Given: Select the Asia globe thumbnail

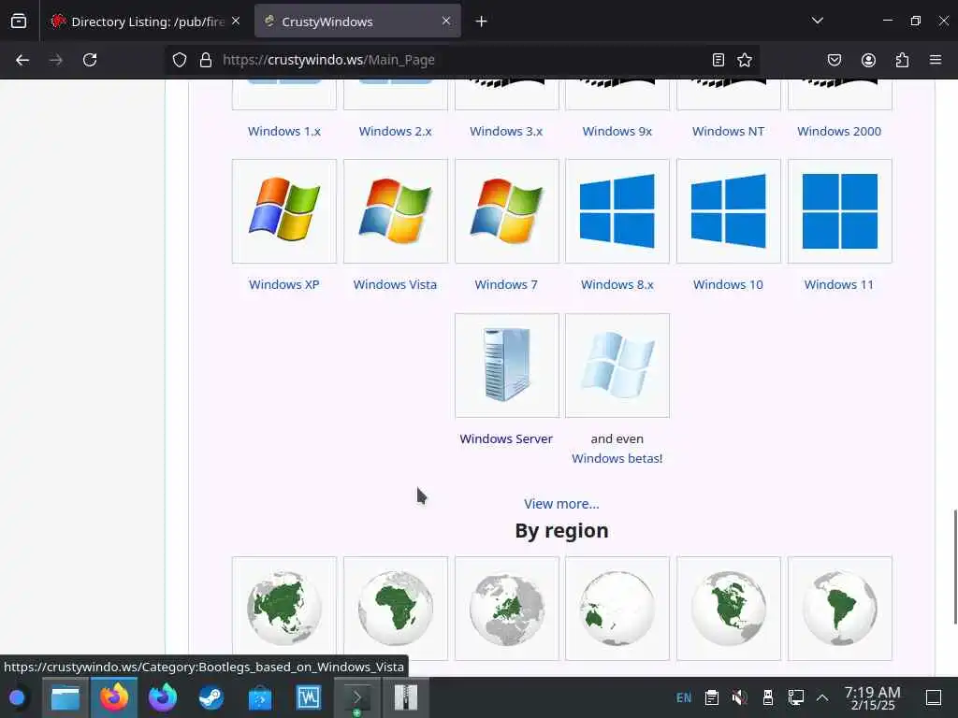Looking at the screenshot, I should point(284,608).
